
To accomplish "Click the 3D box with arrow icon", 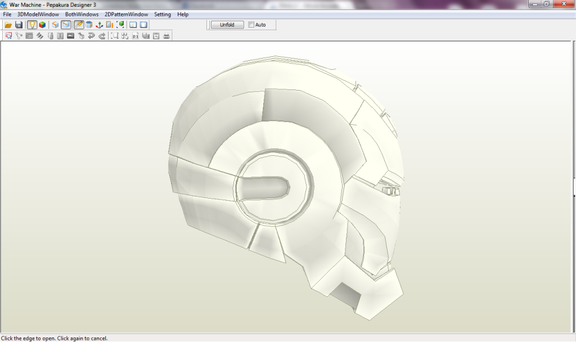I will (81, 35).
